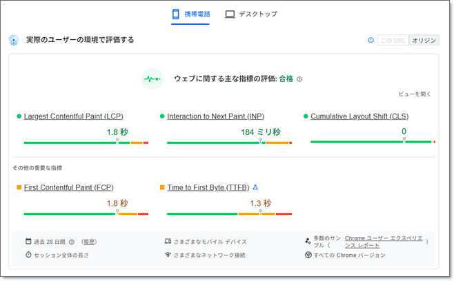Switch to the 携帯電話 tab

click(190, 14)
